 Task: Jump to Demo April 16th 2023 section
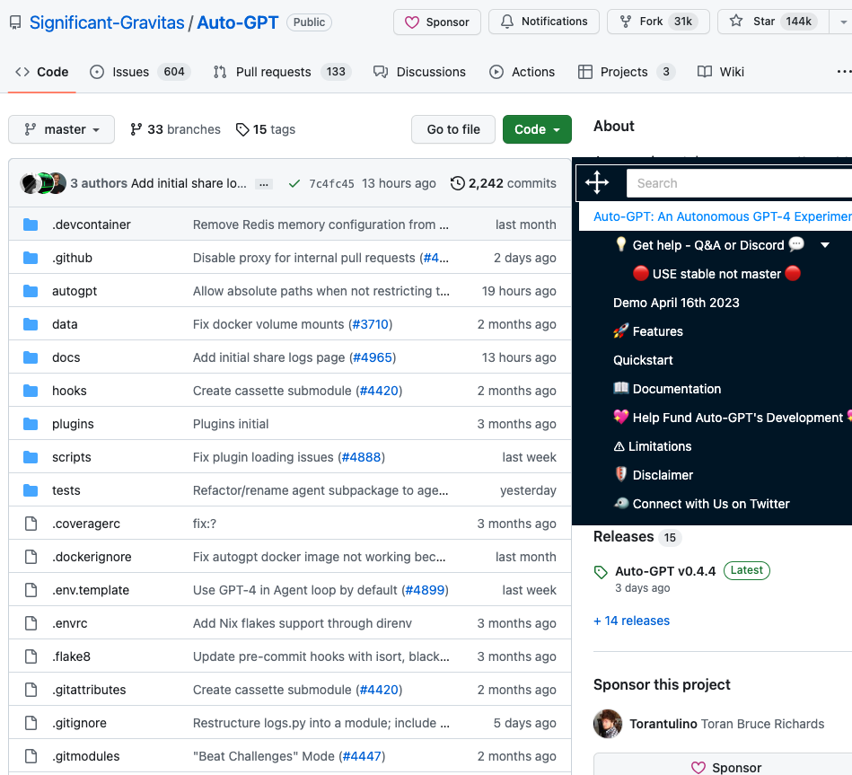(x=676, y=303)
